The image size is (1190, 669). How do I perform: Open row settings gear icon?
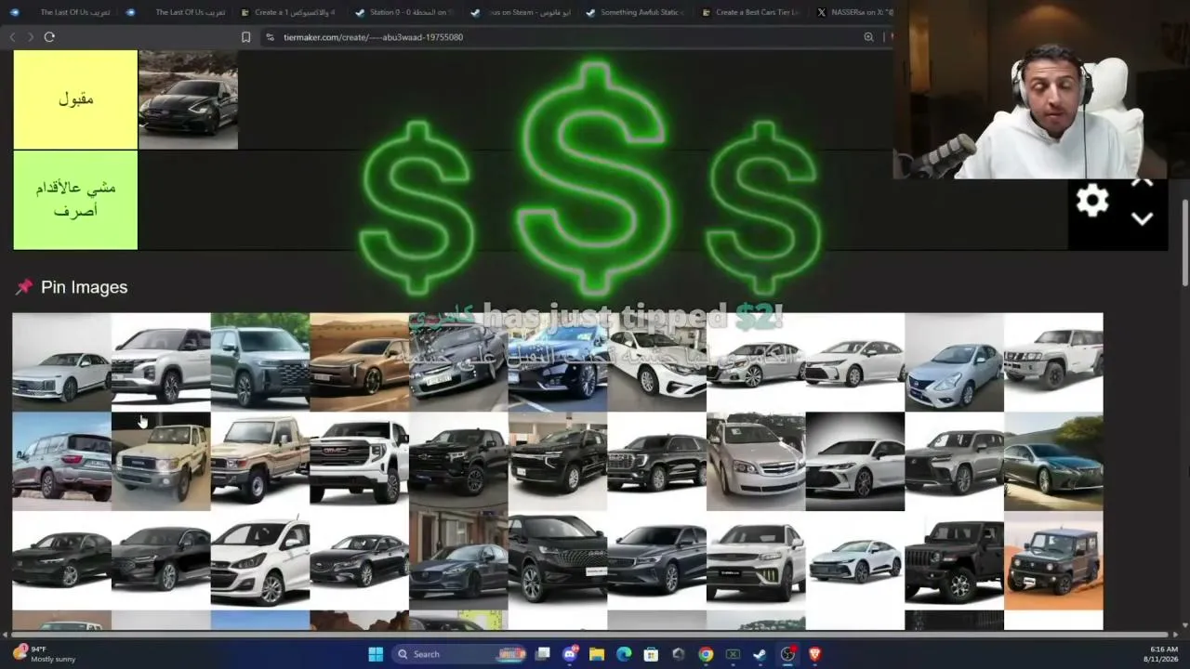point(1091,201)
